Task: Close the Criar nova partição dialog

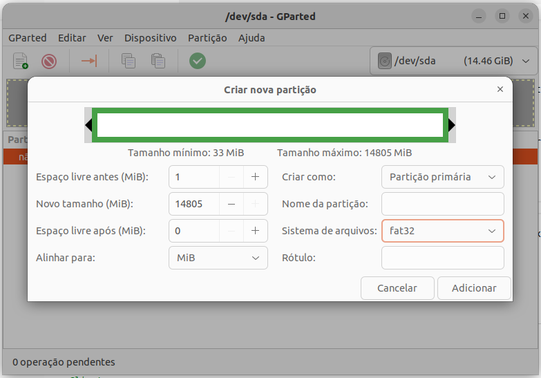Action: pos(500,89)
